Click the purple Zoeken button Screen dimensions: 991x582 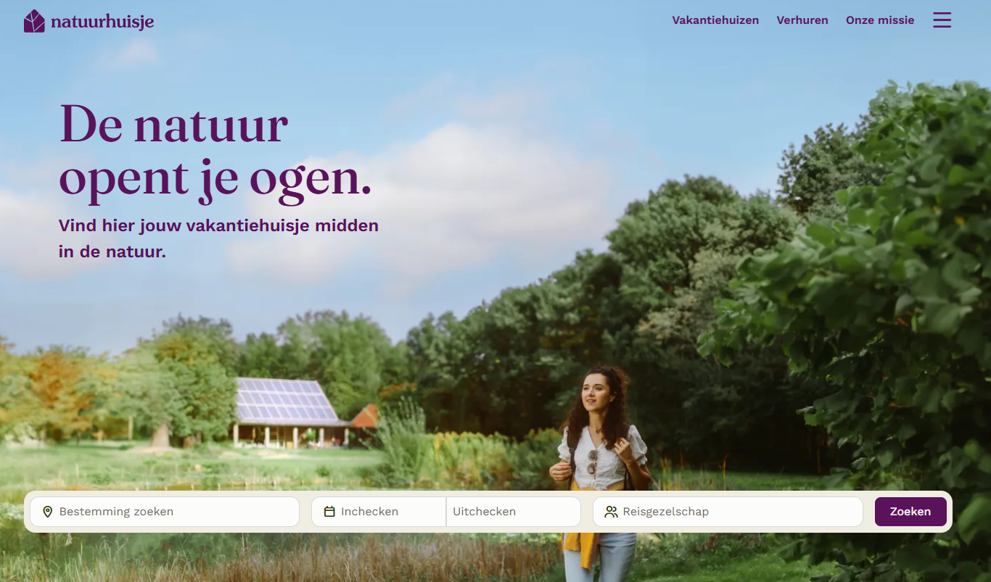tap(910, 512)
